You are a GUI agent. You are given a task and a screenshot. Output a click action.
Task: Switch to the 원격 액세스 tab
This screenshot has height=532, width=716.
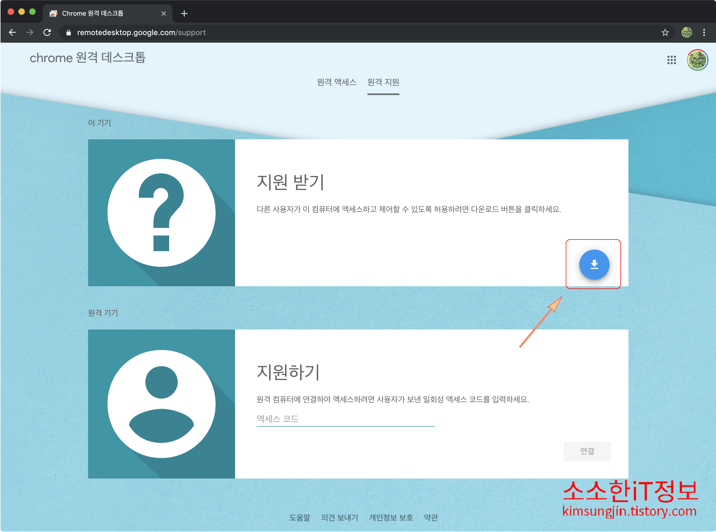(336, 82)
